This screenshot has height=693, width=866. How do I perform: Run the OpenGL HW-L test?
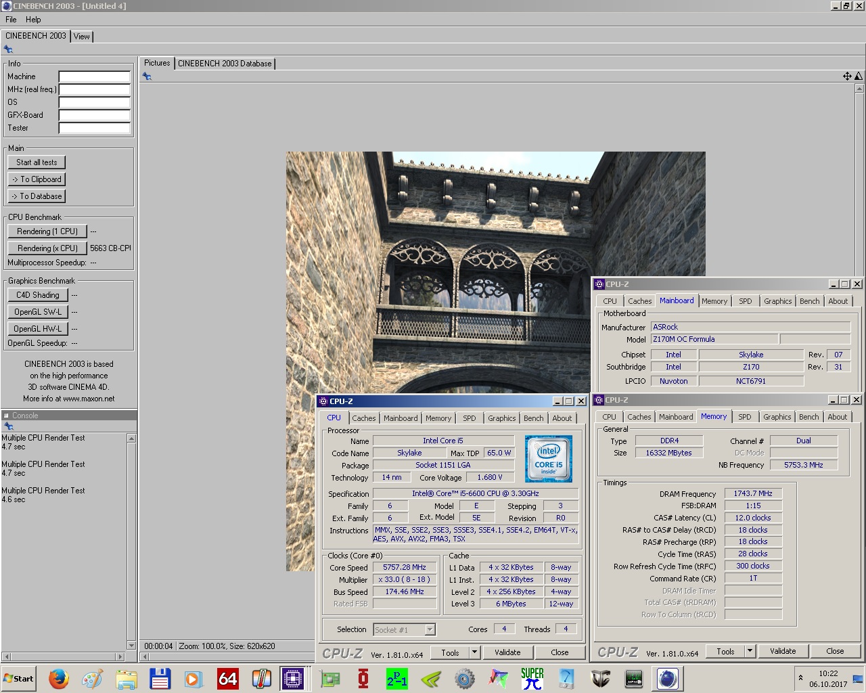38,329
